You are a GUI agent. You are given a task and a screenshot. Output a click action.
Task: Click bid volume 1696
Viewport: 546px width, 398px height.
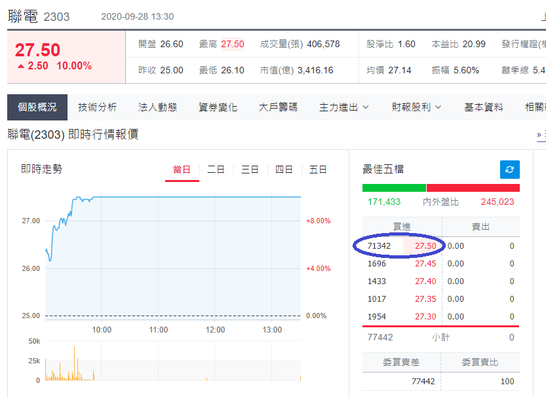377,264
